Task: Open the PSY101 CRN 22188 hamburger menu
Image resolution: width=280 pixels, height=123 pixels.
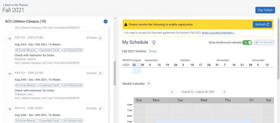Action: 10,38
